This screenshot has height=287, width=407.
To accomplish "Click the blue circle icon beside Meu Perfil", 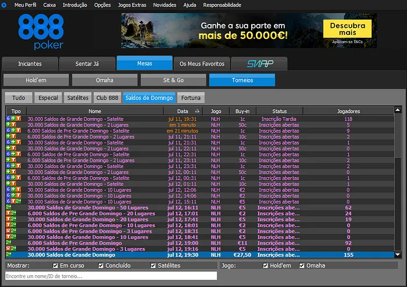I will click(x=4, y=5).
